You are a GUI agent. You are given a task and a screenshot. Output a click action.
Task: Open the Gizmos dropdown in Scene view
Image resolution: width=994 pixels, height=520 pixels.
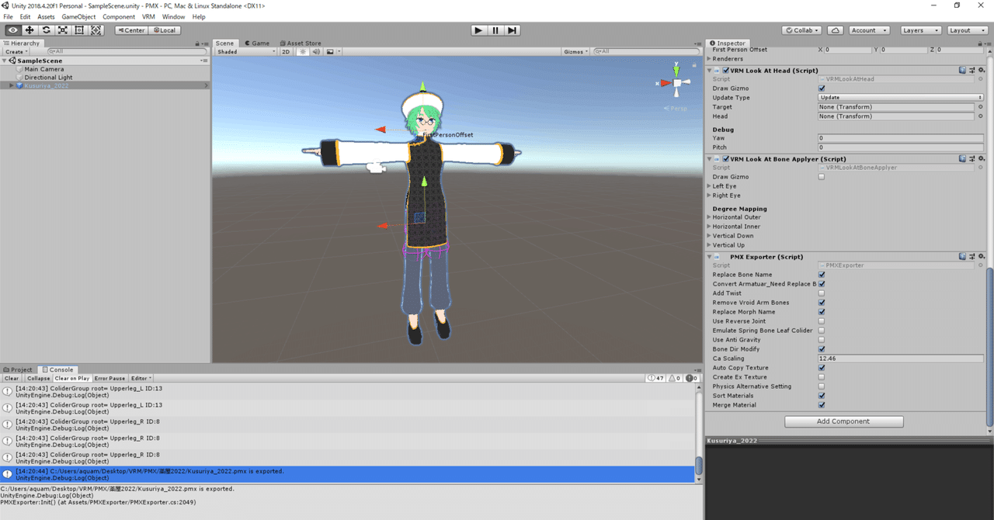tap(575, 51)
